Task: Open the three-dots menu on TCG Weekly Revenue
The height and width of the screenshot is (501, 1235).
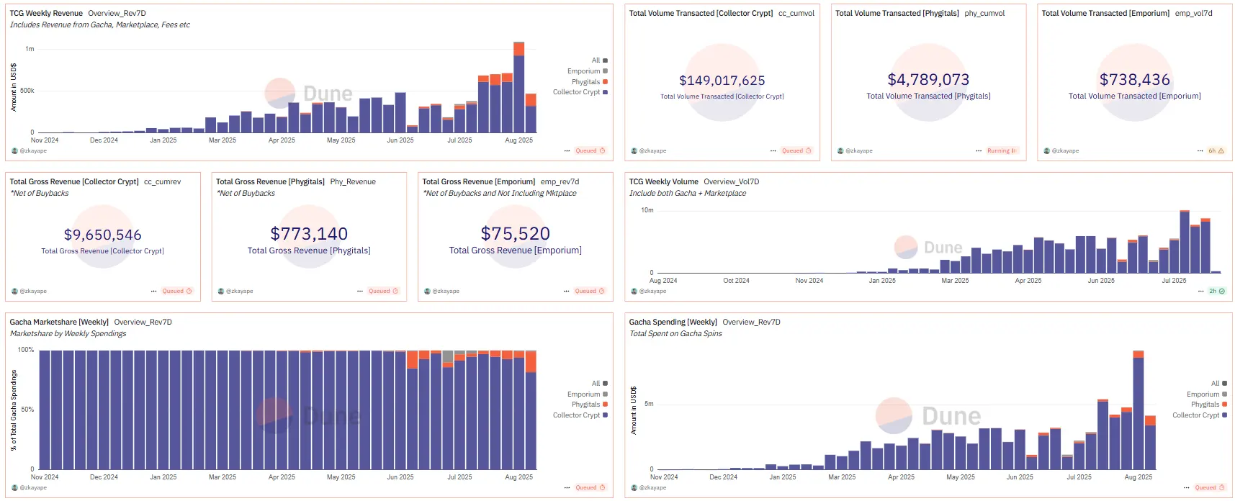Action: [x=567, y=151]
